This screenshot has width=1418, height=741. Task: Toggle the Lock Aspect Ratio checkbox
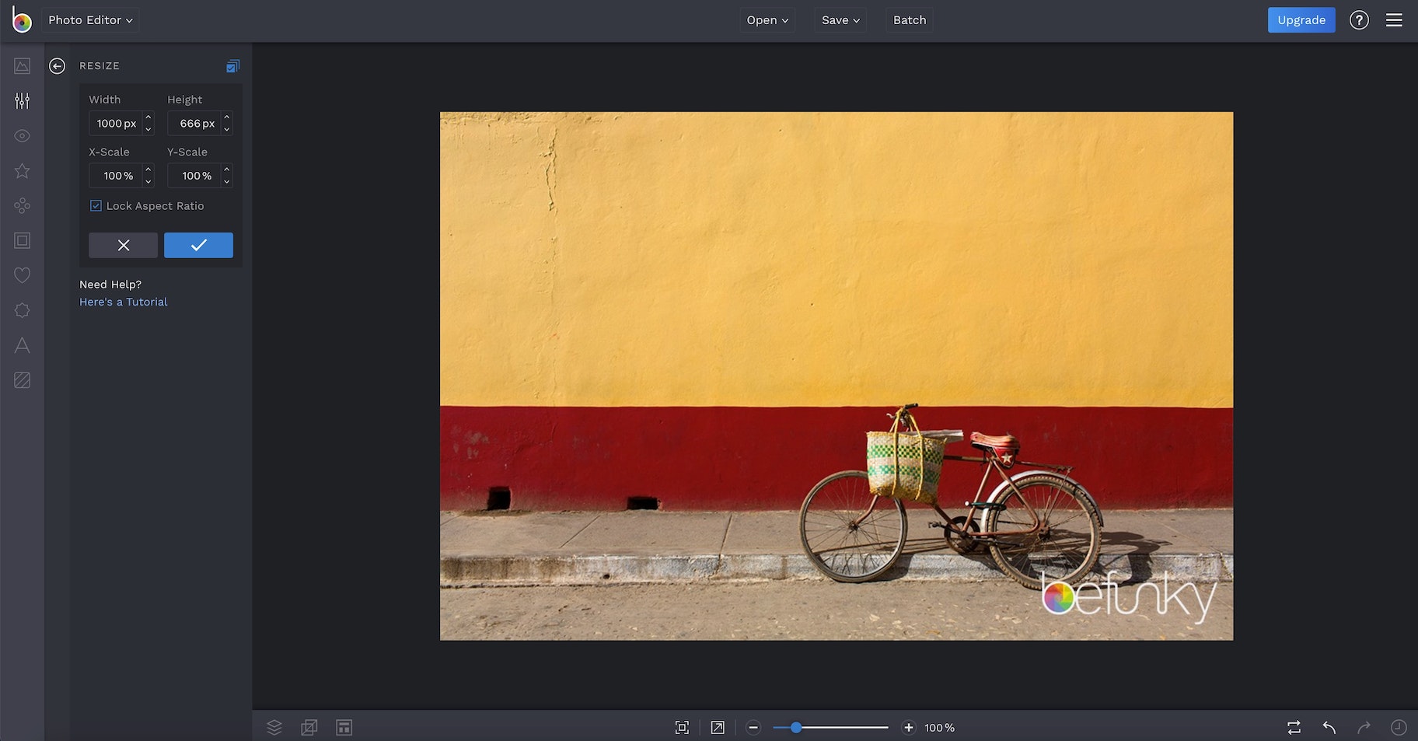(x=96, y=206)
